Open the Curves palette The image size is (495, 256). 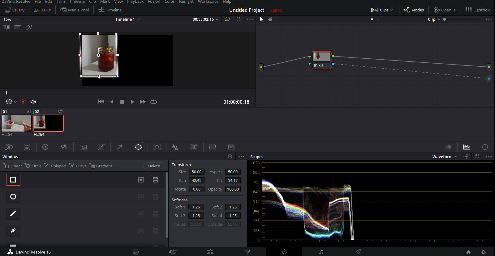[101, 147]
